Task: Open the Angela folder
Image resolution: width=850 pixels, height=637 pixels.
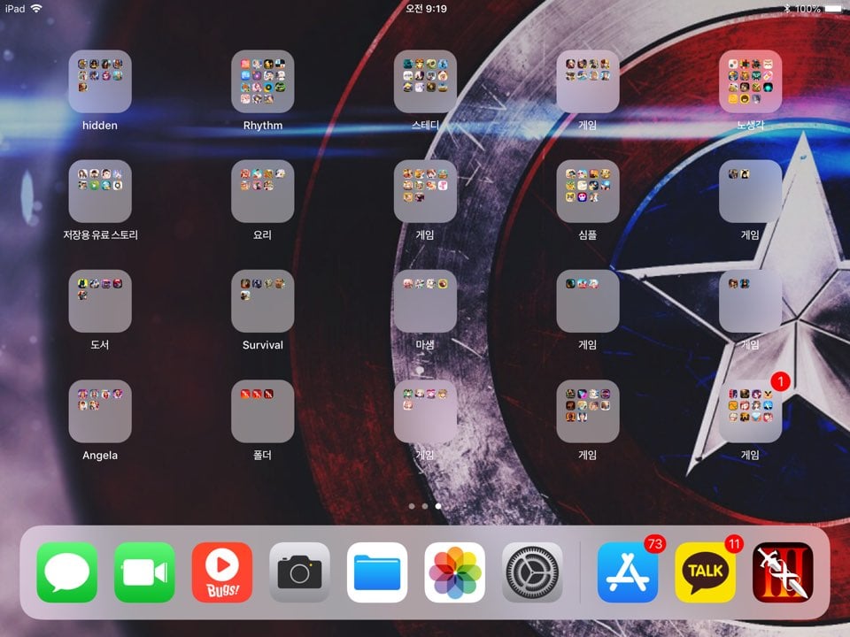Action: 100,411
